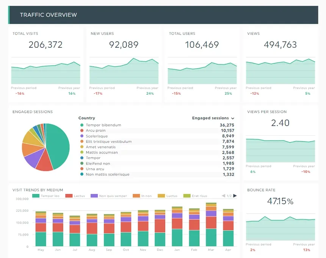Click the purple Scelerisque legend dot

point(81,136)
